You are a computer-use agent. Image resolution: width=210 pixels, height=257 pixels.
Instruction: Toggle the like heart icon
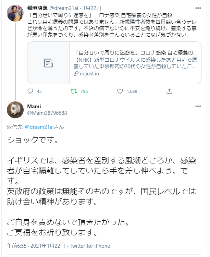point(120,91)
